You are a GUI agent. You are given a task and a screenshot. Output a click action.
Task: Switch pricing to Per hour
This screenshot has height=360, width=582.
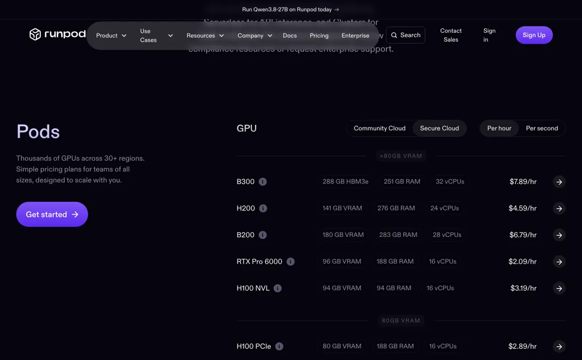pyautogui.click(x=499, y=128)
